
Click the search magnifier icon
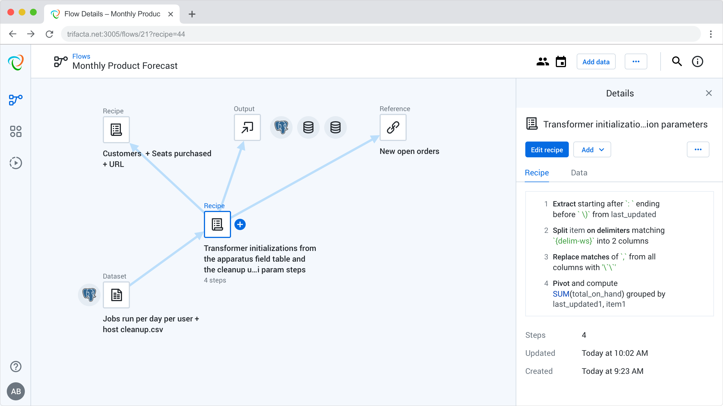(677, 62)
